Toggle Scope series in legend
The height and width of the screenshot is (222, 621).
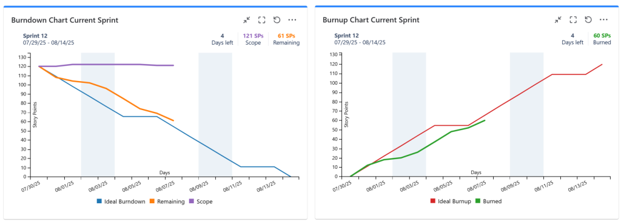pos(201,201)
